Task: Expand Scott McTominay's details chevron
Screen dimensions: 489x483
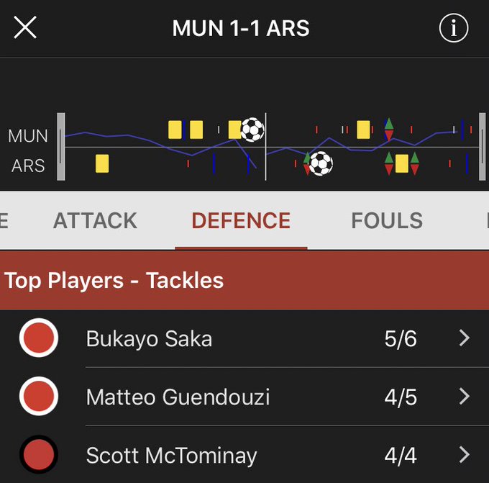Action: [x=465, y=455]
